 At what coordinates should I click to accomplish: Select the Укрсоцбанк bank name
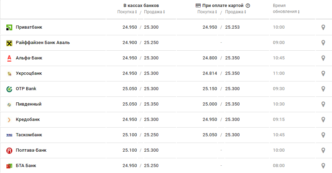tap(29, 73)
